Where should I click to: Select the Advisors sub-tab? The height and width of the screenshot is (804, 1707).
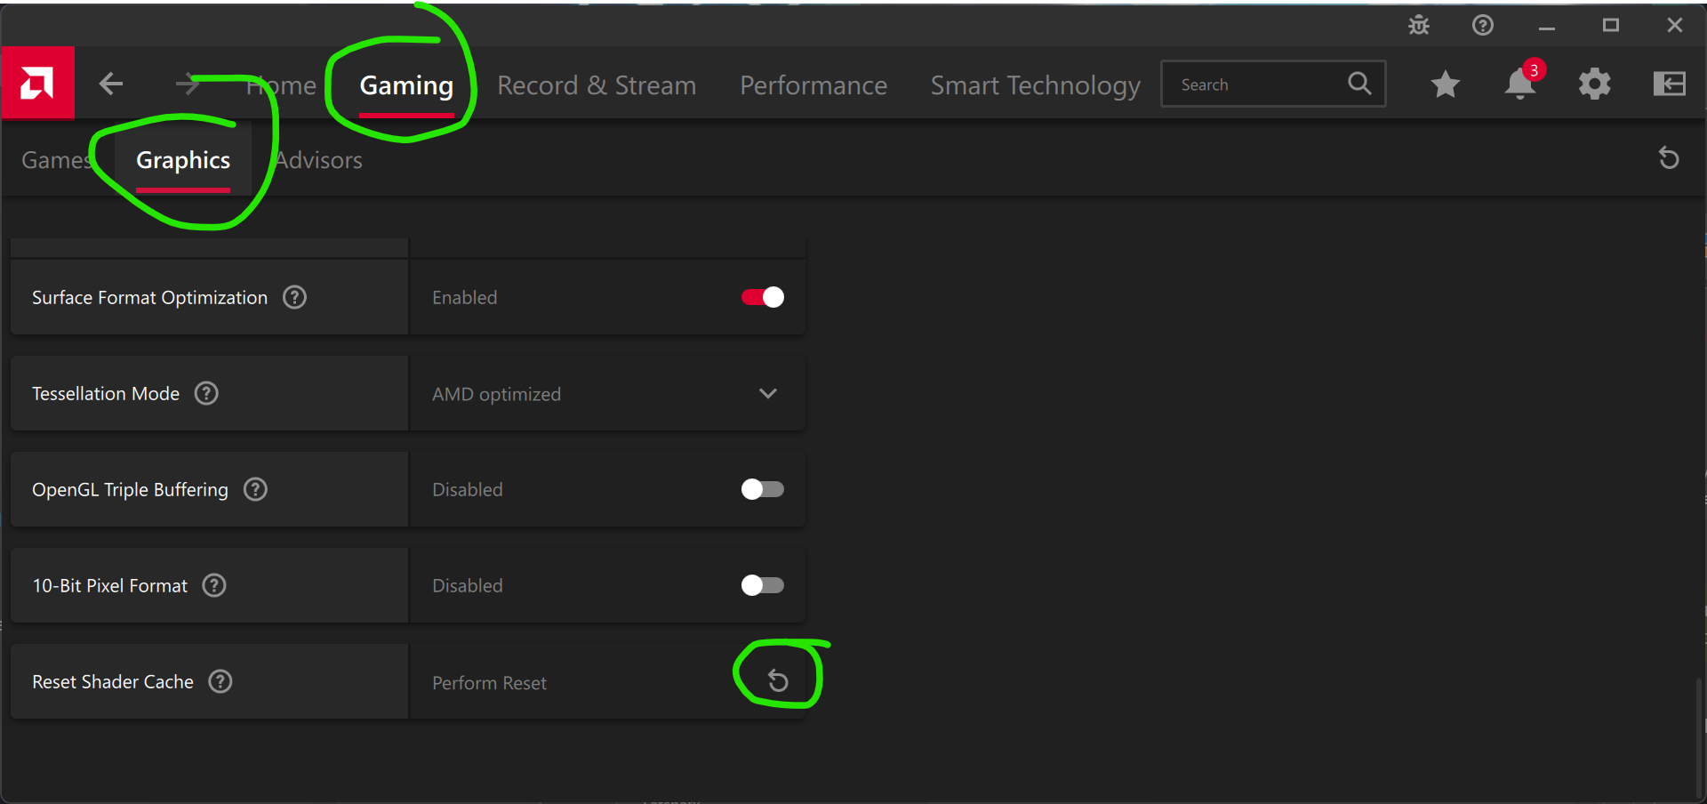point(319,160)
